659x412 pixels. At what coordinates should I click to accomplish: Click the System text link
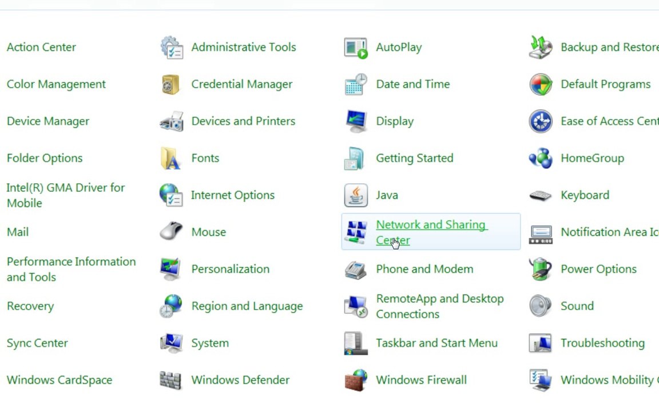pyautogui.click(x=210, y=343)
